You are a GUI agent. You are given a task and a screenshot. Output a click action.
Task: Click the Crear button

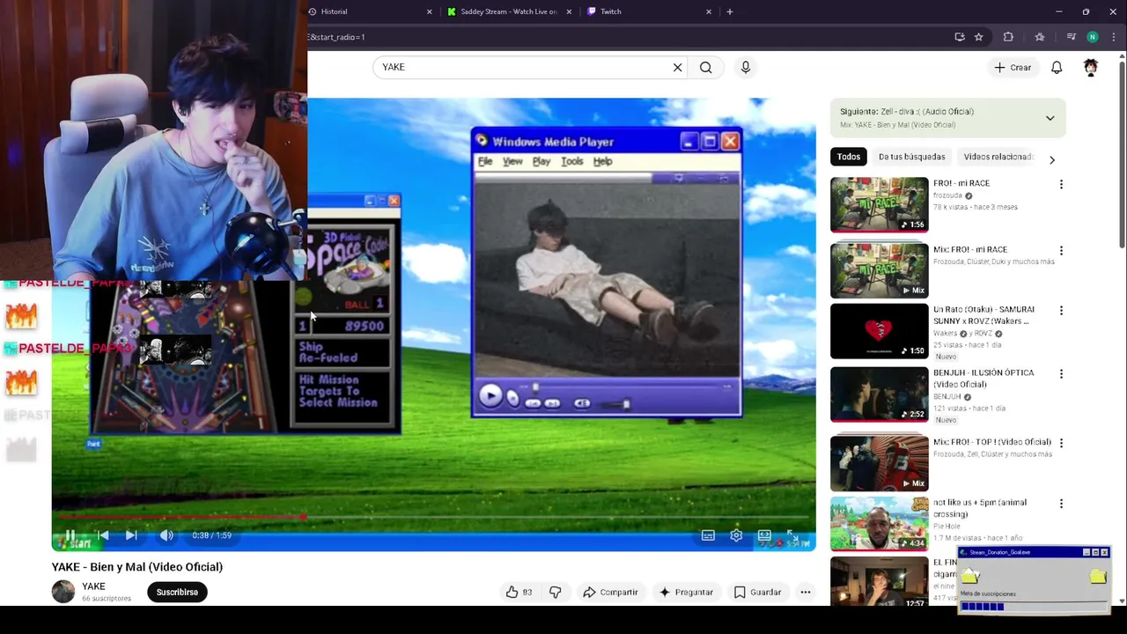pos(1013,67)
